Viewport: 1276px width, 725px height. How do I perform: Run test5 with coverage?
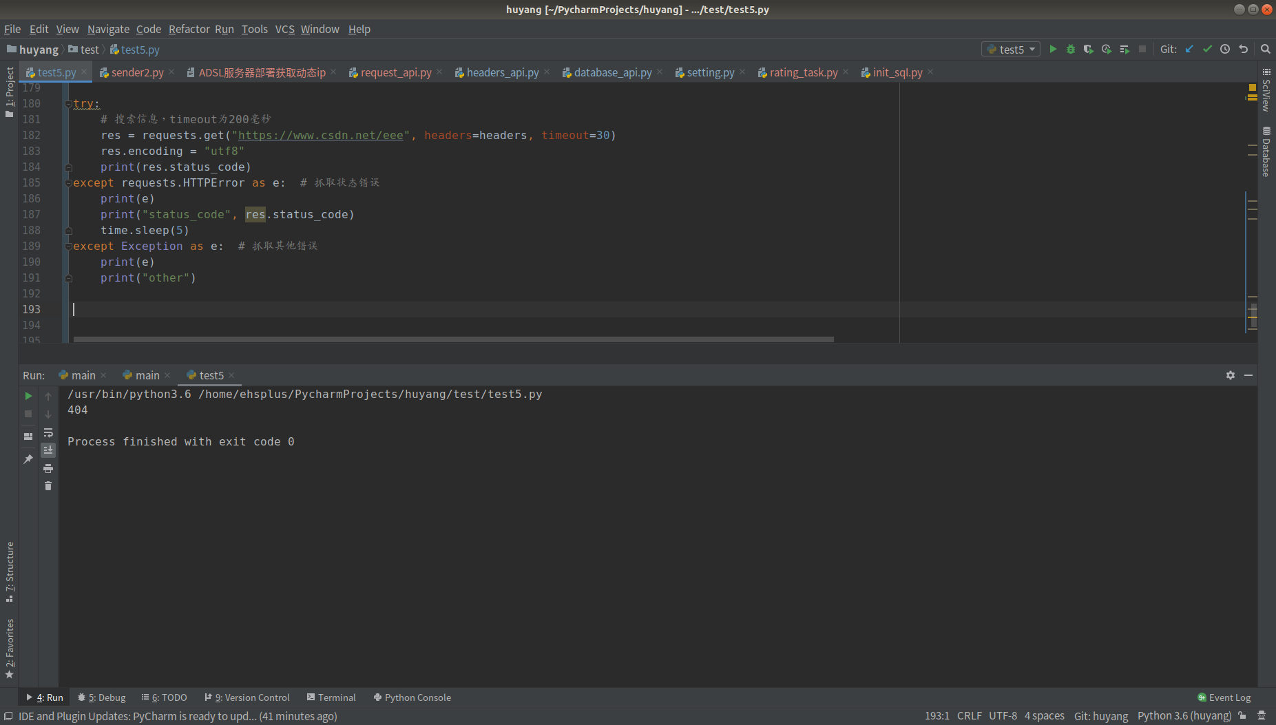pyautogui.click(x=1089, y=49)
